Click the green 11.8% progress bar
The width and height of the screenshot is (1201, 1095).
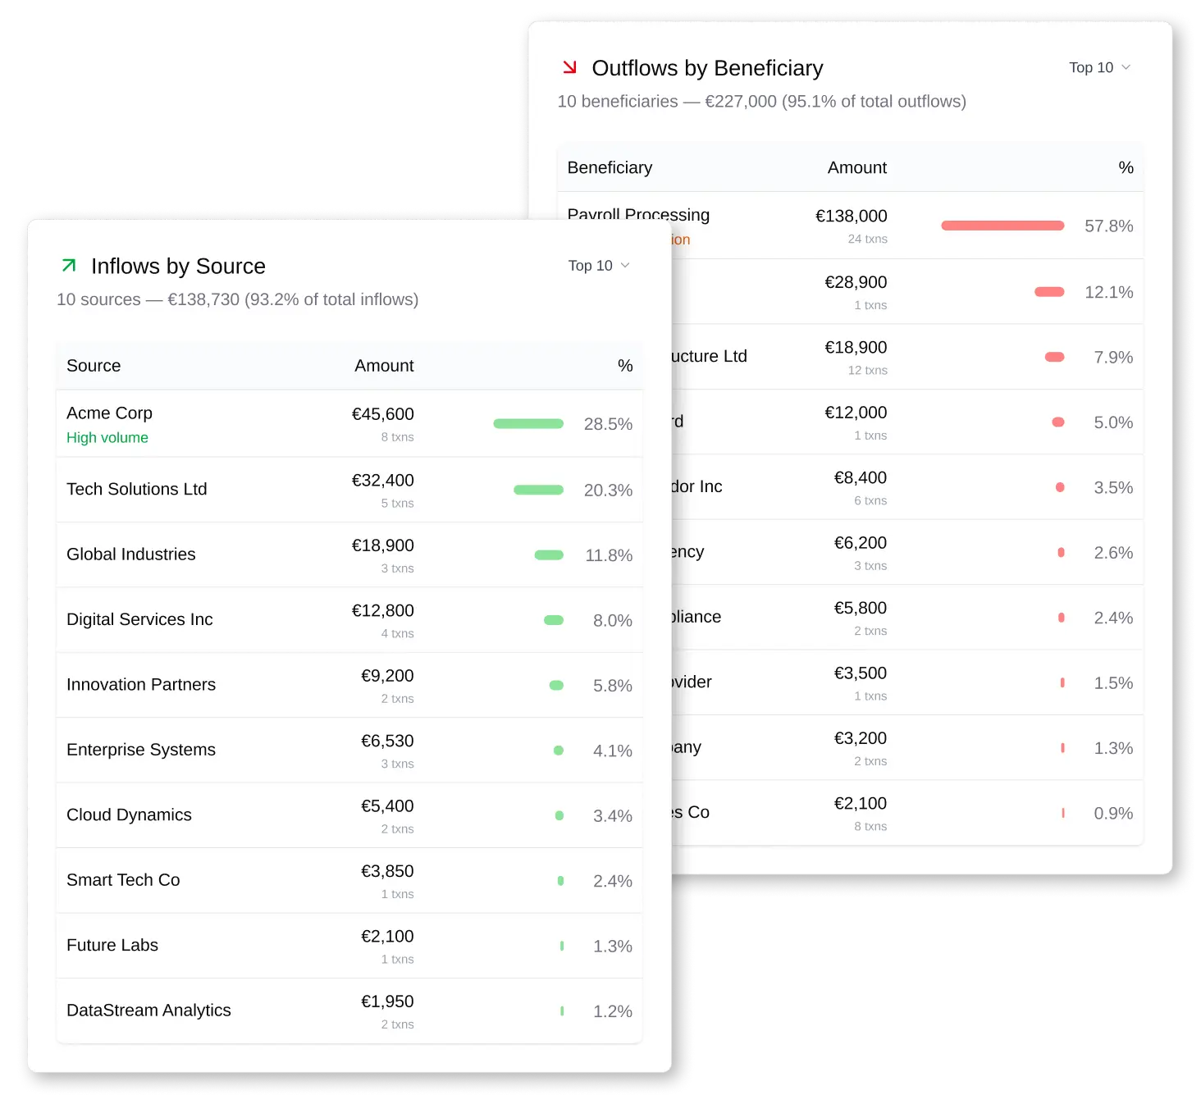point(549,555)
